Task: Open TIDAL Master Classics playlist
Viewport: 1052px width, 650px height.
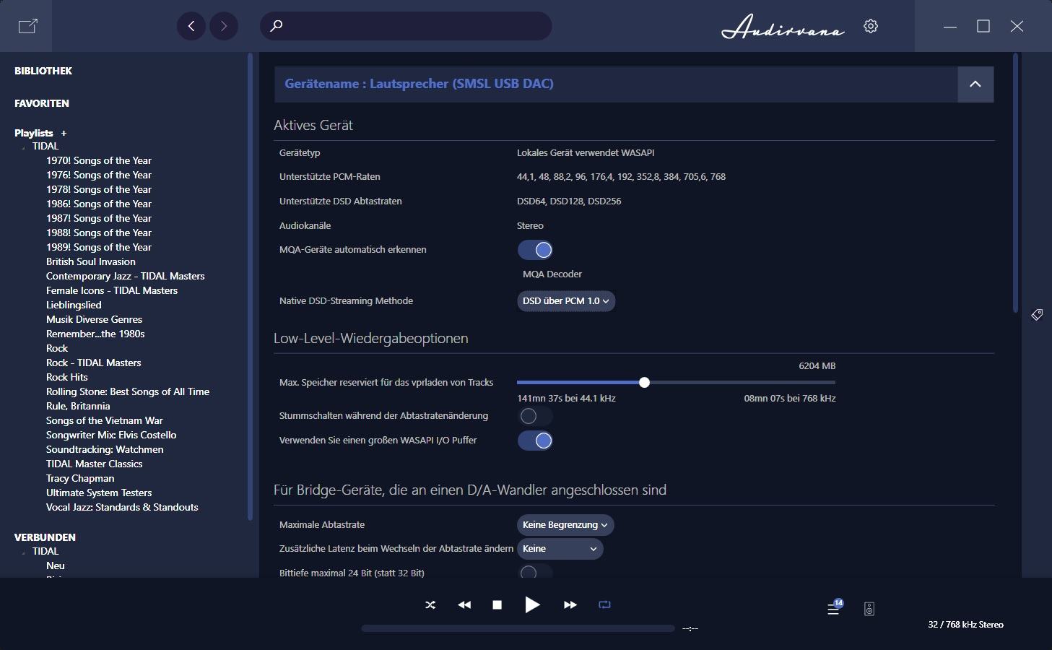Action: [95, 464]
